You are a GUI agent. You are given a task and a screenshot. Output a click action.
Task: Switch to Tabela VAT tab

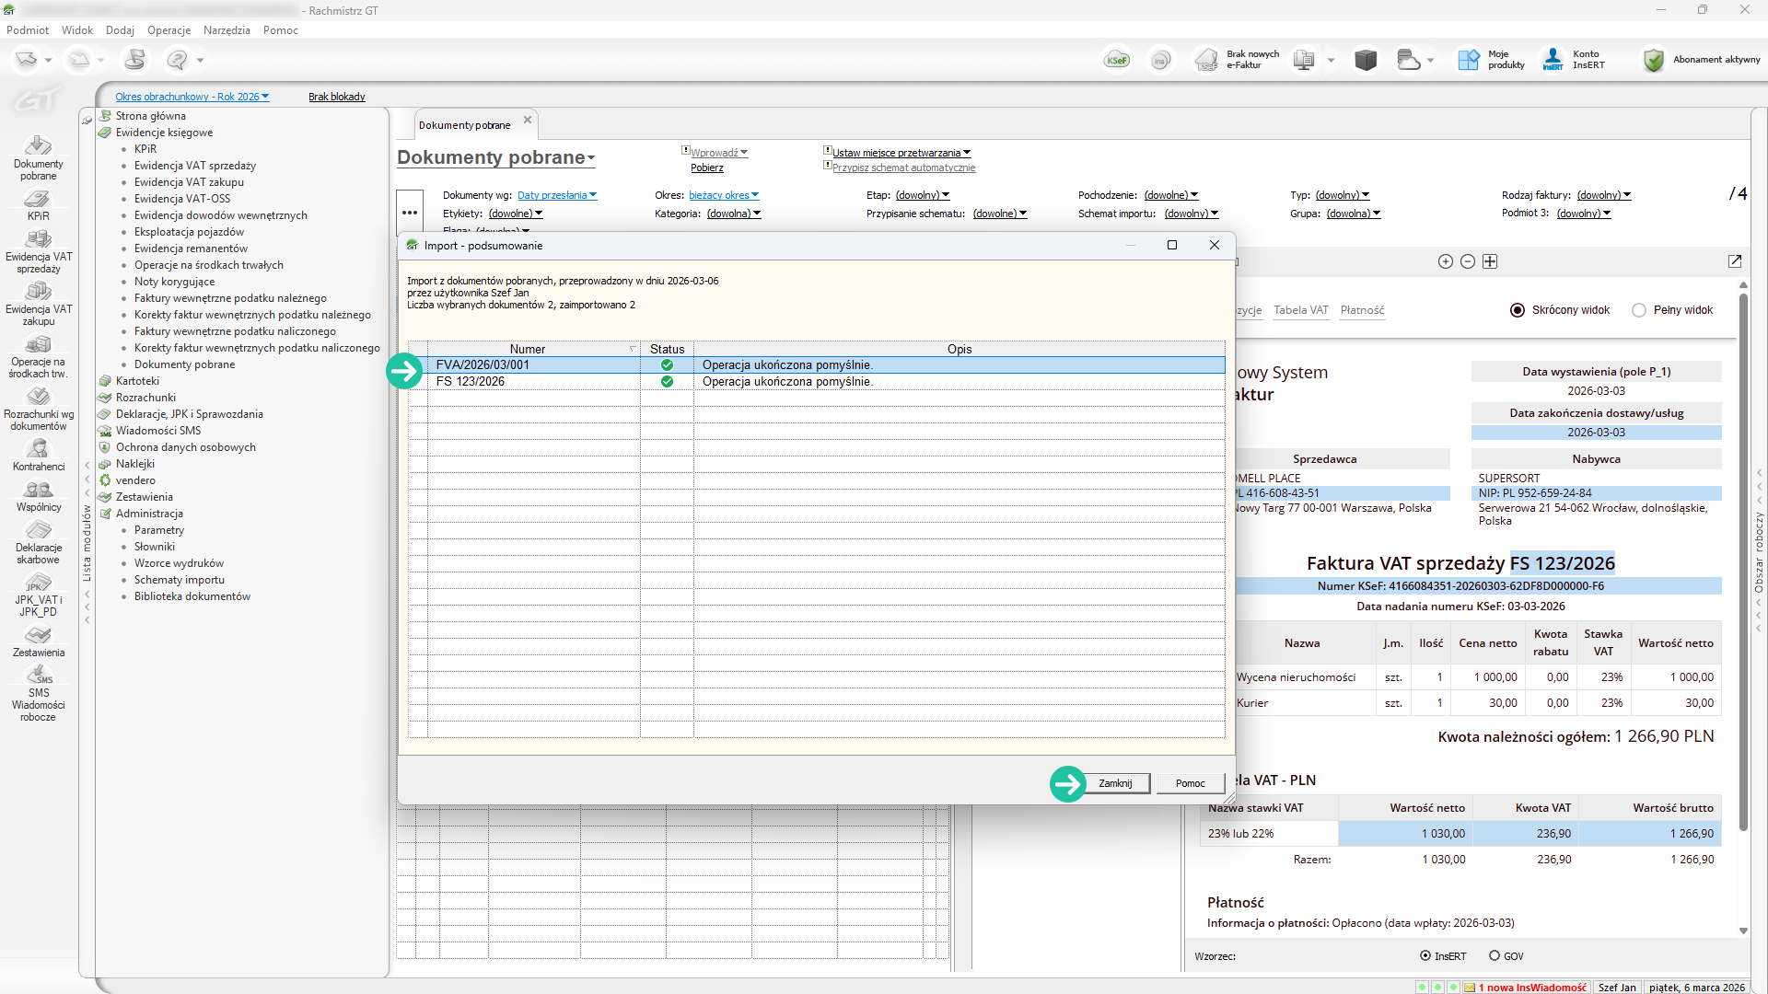coord(1301,310)
